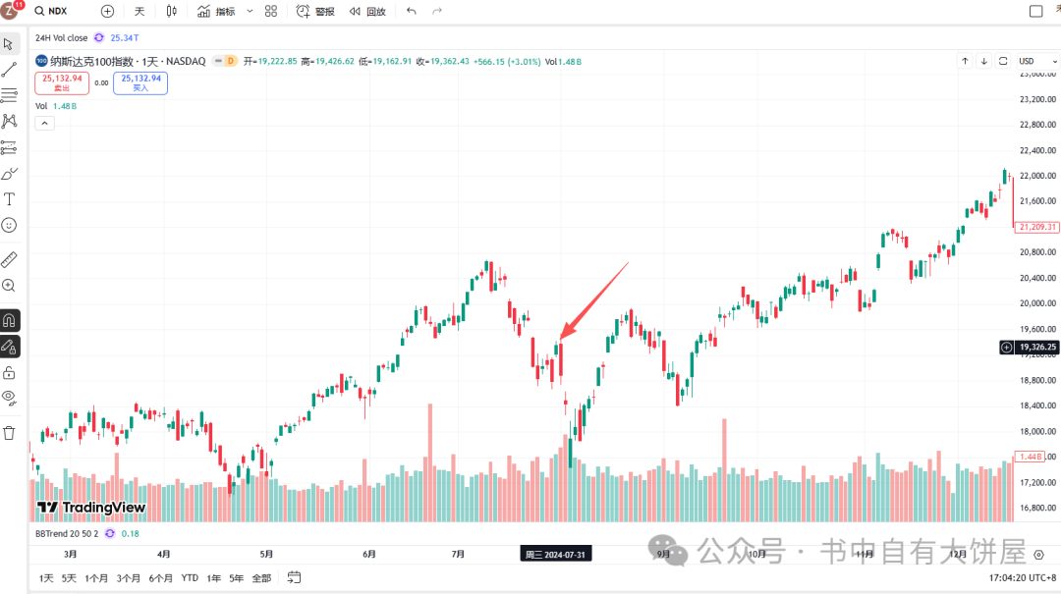This screenshot has width=1061, height=594.
Task: Switch to the YTD range
Action: tap(190, 578)
